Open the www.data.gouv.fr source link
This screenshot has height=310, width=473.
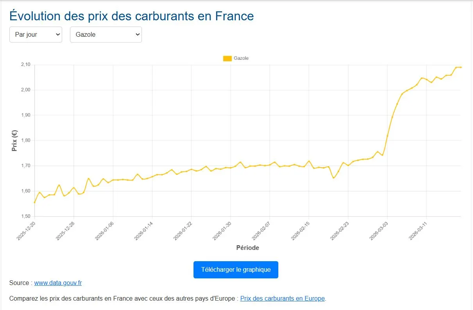coord(58,283)
